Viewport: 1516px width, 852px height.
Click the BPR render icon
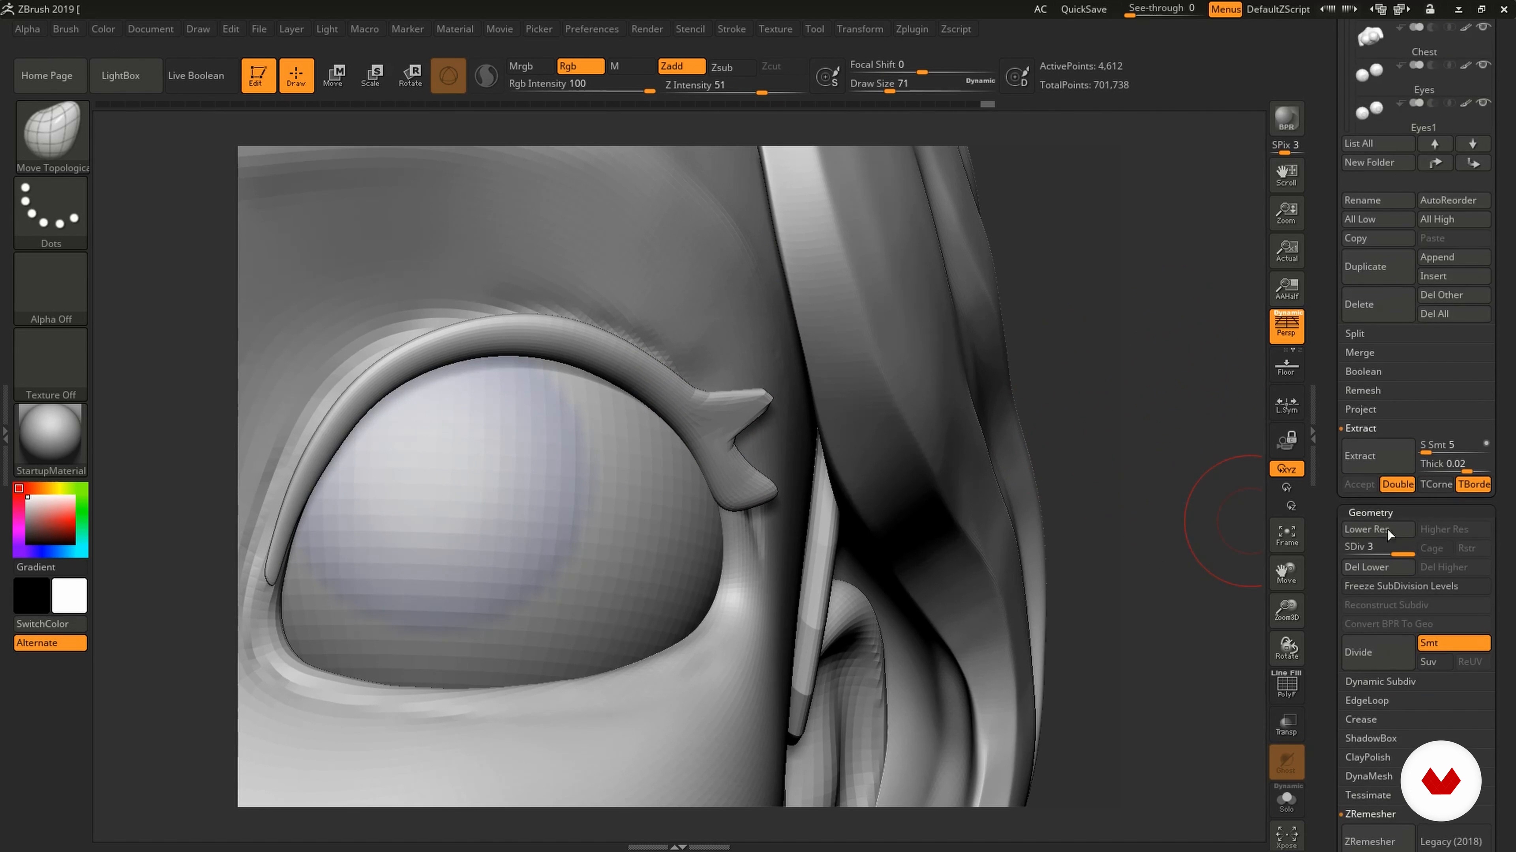[1287, 118]
